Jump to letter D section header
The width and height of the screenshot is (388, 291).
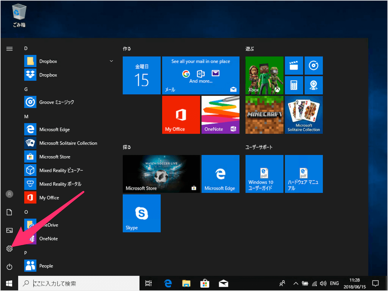tap(26, 48)
